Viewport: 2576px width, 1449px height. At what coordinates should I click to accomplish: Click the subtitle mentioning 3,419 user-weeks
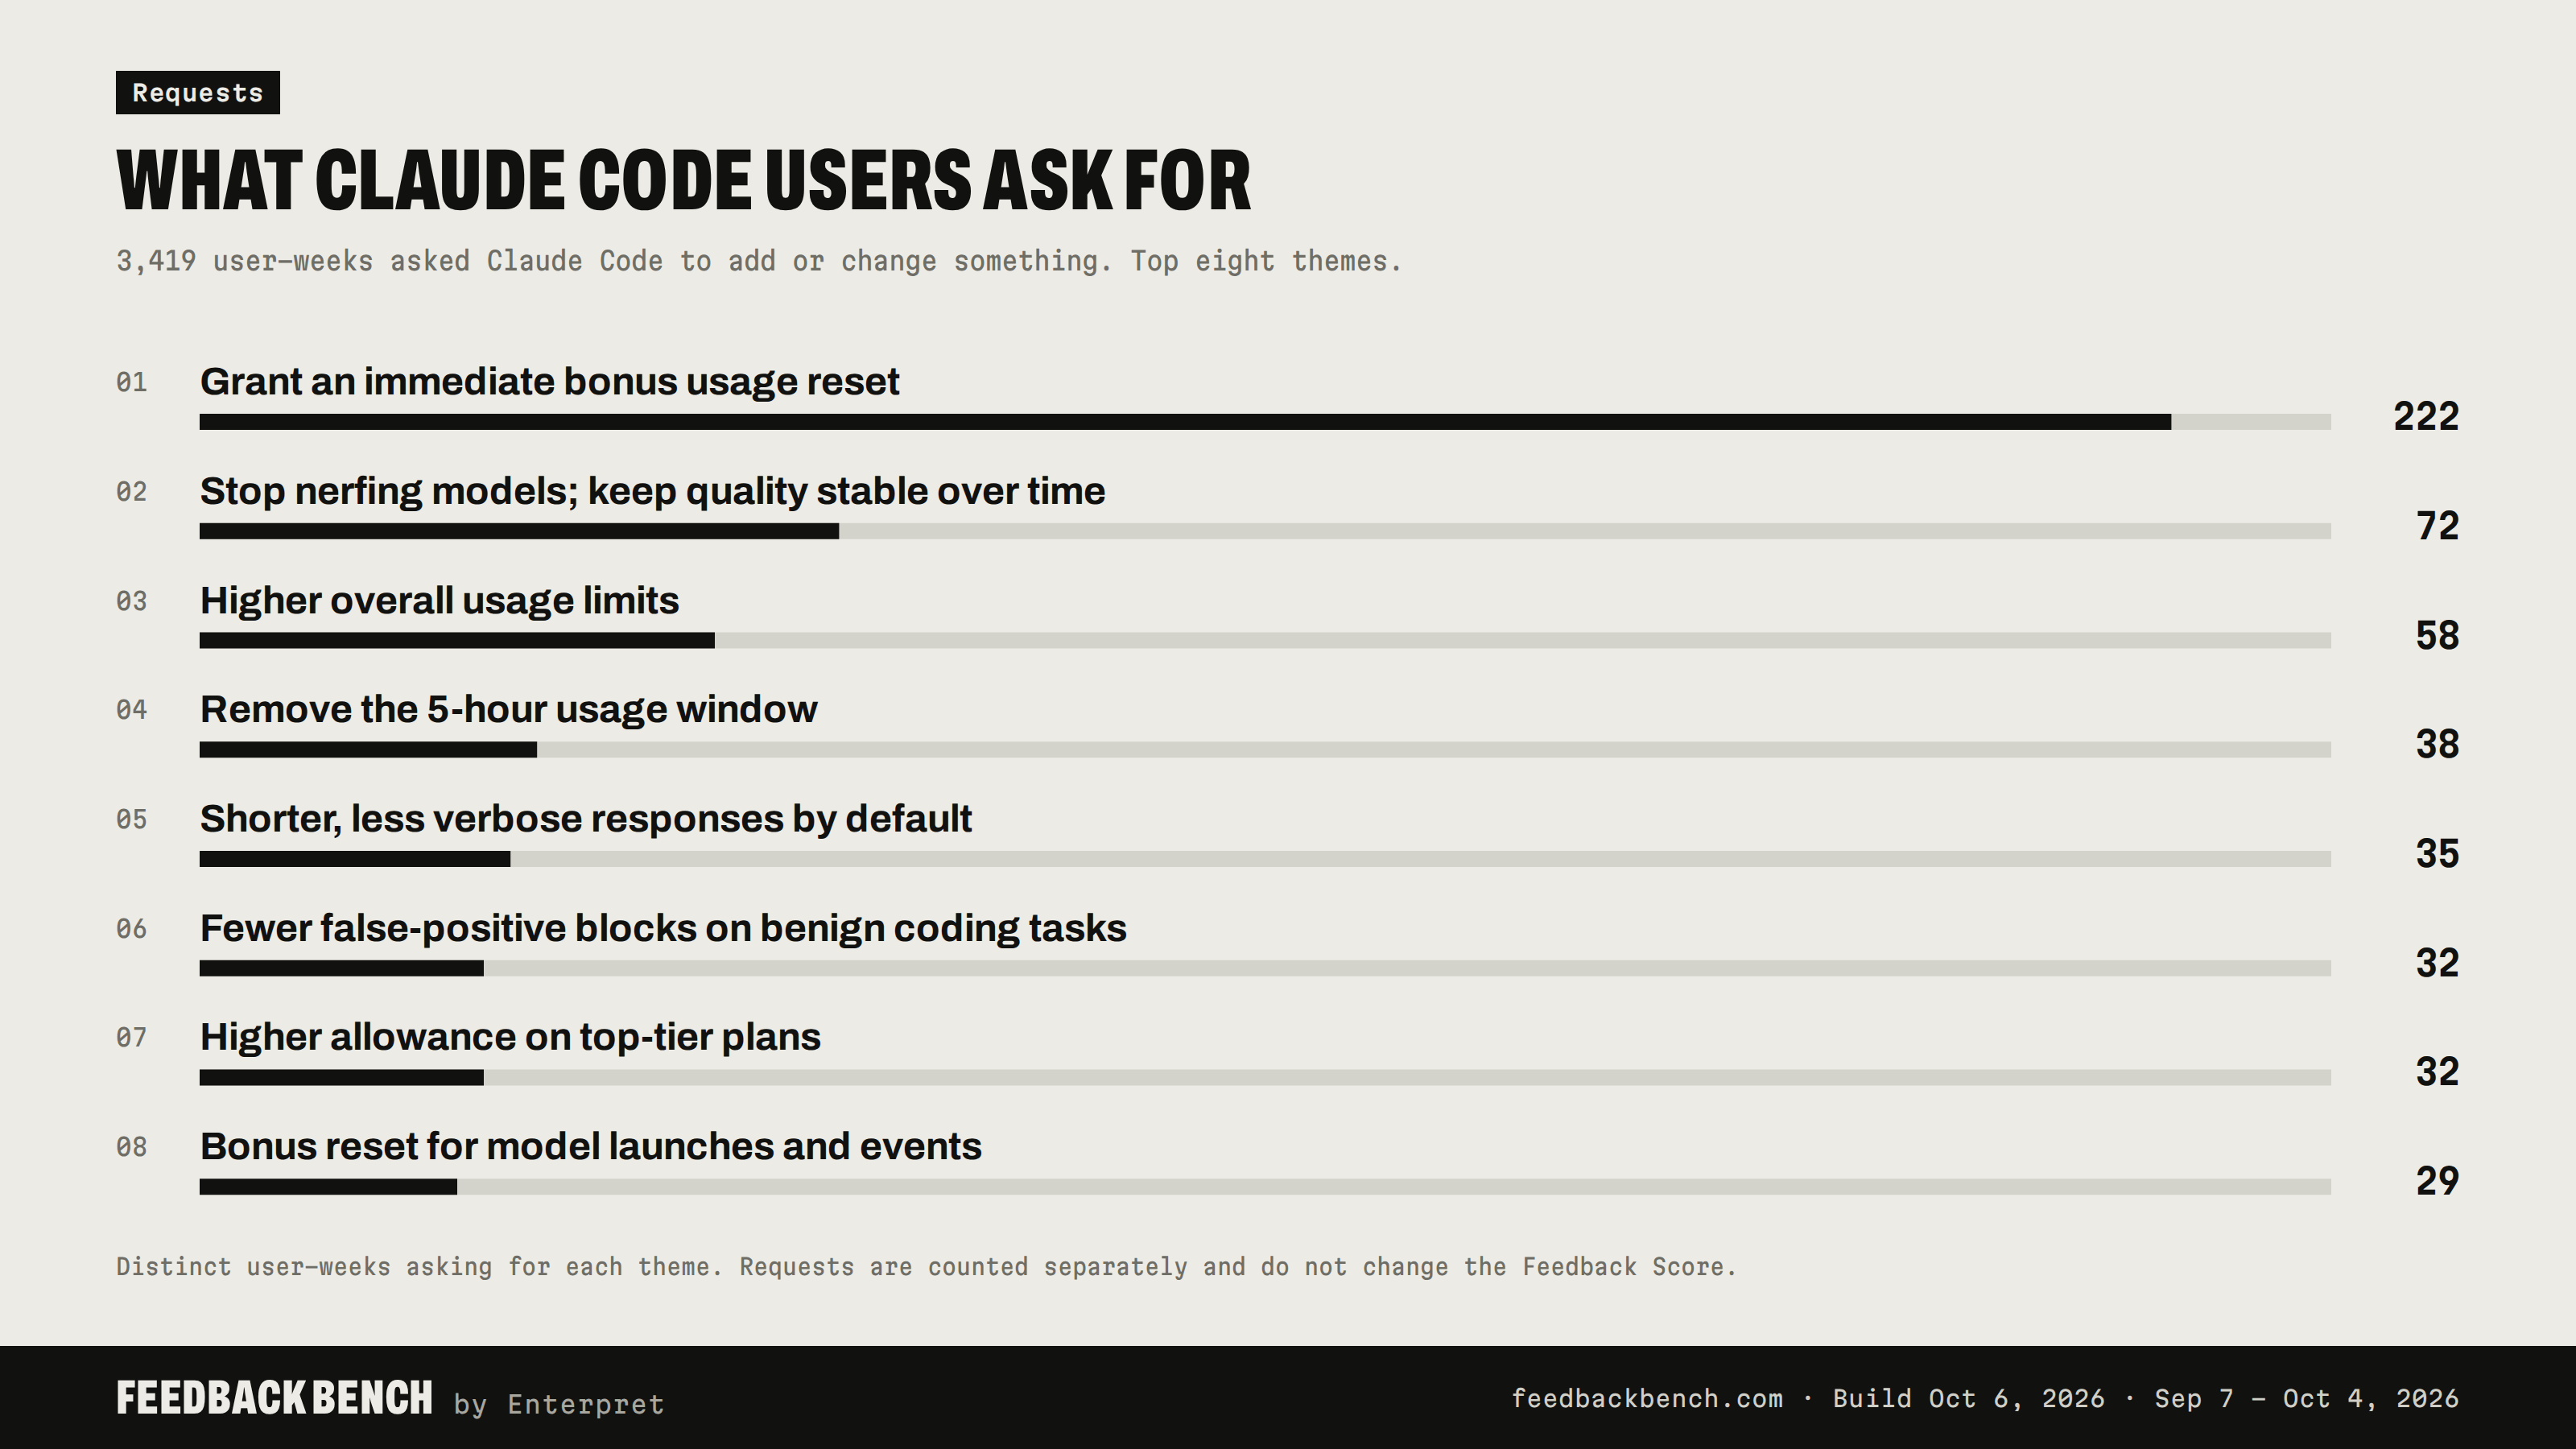[759, 261]
